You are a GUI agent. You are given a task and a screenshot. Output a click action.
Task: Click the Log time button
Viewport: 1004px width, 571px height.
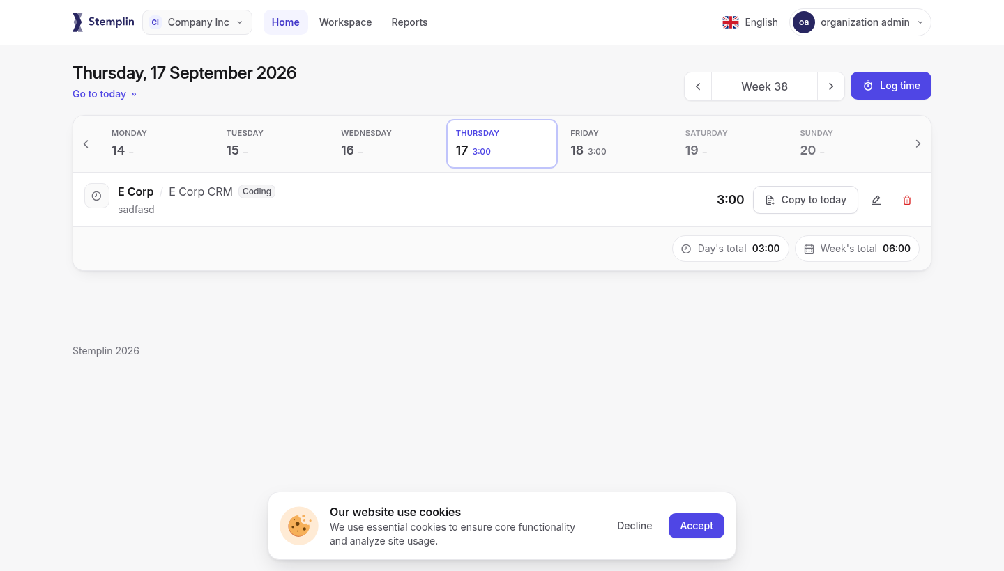point(891,86)
